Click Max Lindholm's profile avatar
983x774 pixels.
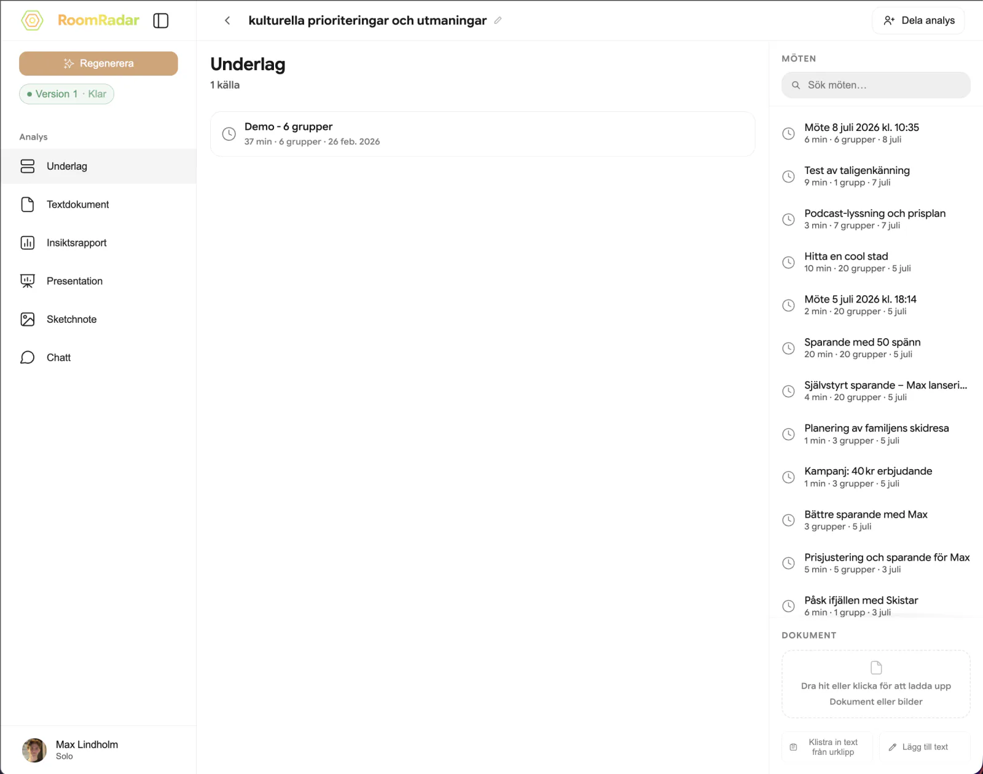pyautogui.click(x=34, y=750)
